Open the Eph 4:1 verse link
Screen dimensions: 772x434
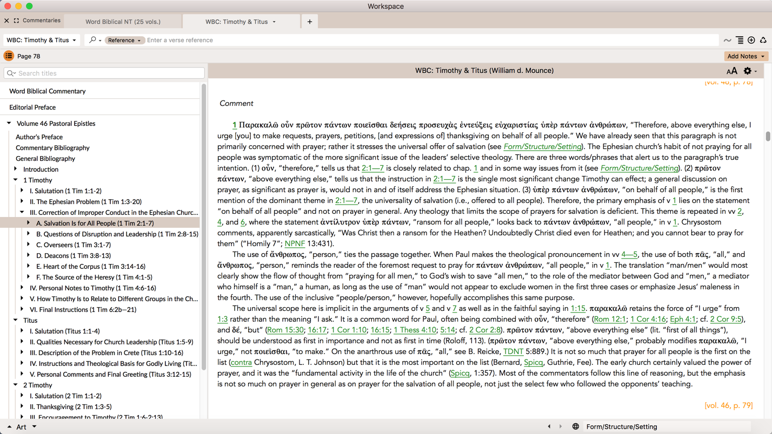[x=683, y=319]
